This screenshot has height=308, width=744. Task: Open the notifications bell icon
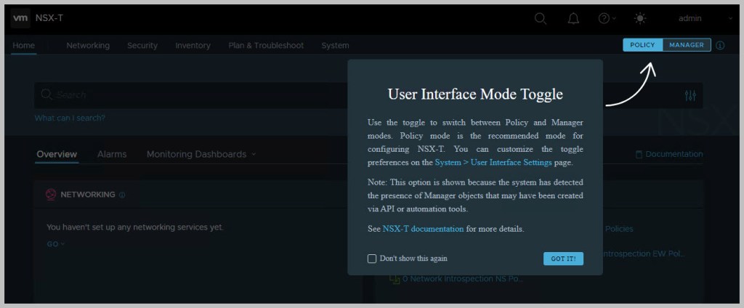(572, 18)
